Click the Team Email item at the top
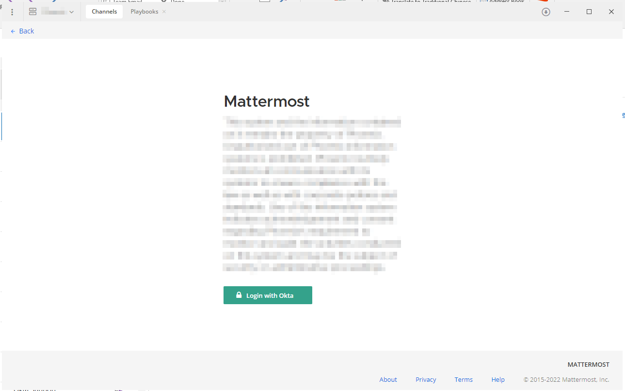The image size is (625, 391). (x=124, y=1)
